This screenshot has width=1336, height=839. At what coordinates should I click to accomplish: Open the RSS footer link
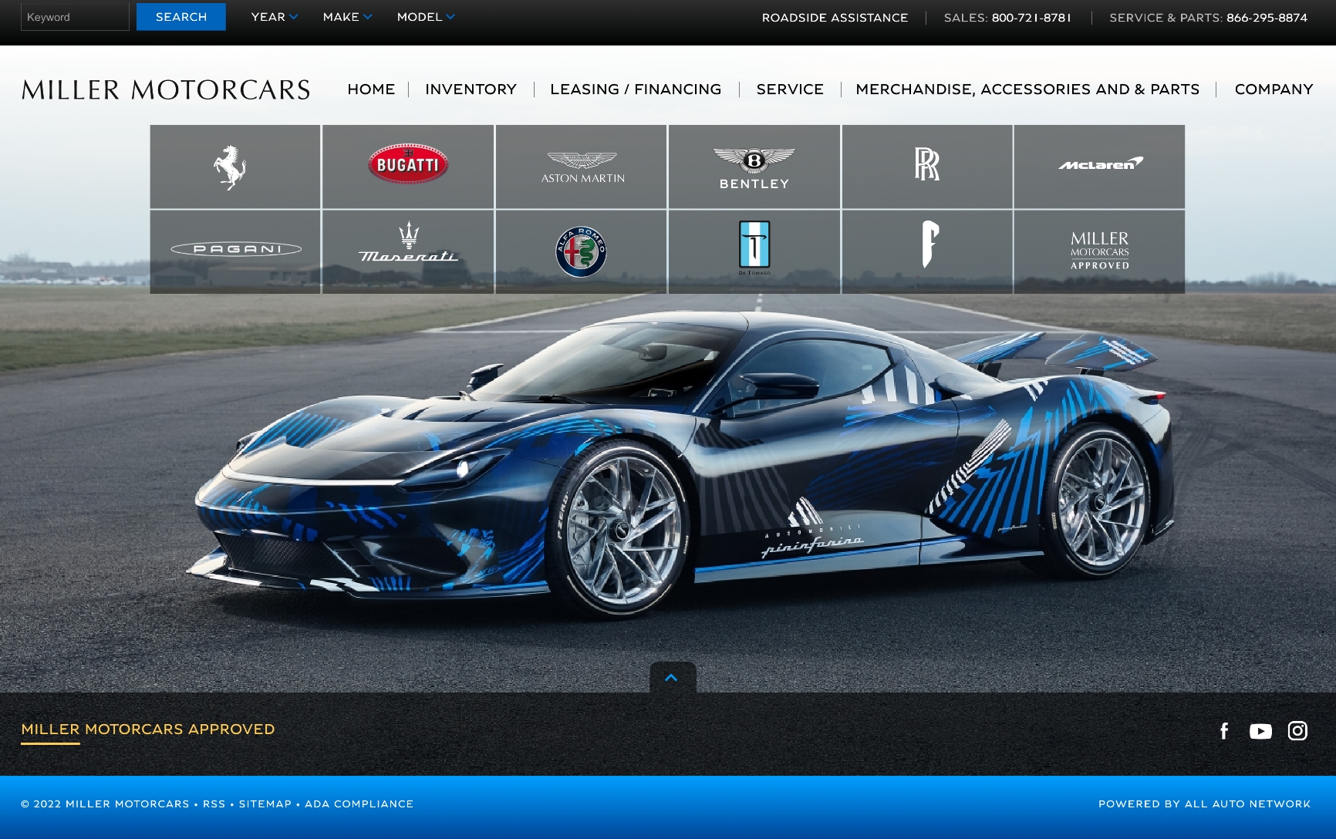click(x=214, y=804)
